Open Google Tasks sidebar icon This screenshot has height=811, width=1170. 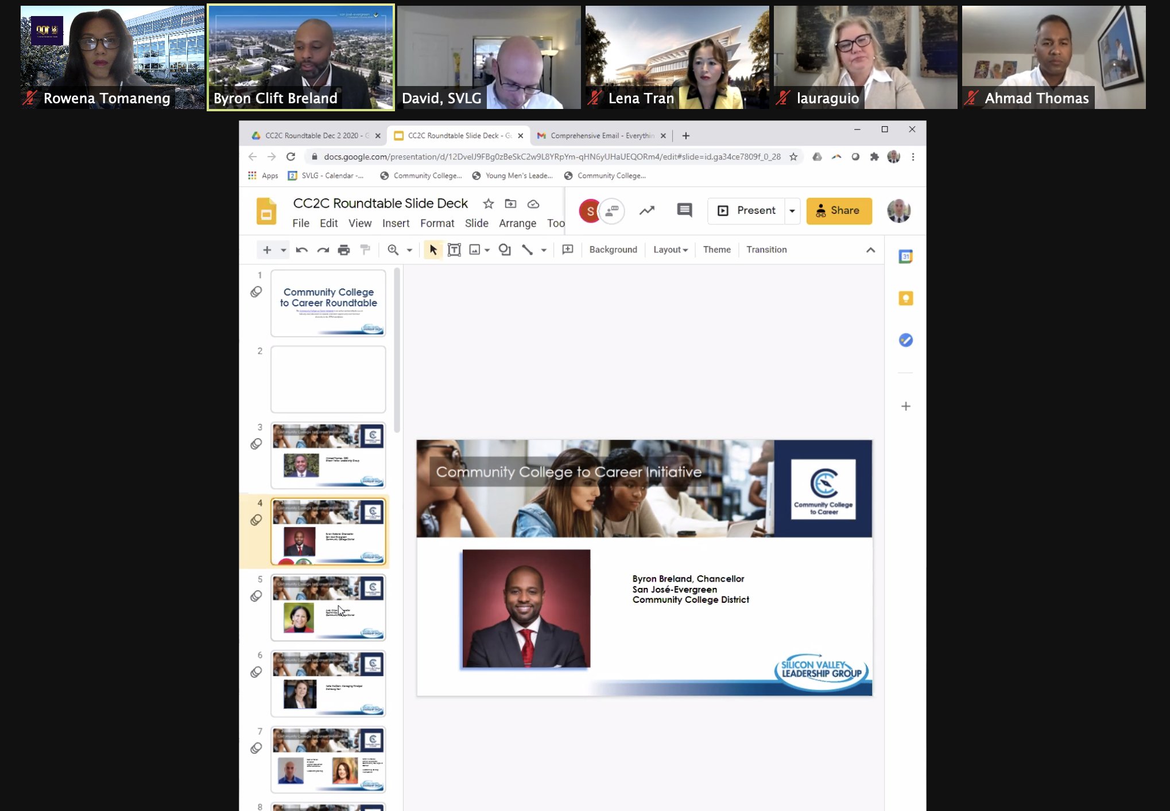pos(905,340)
